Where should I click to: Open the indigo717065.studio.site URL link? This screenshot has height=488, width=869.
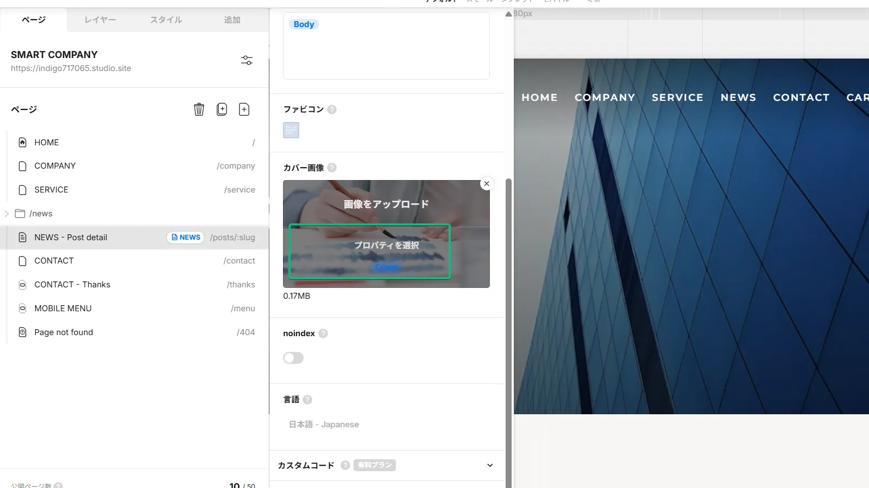tap(71, 68)
